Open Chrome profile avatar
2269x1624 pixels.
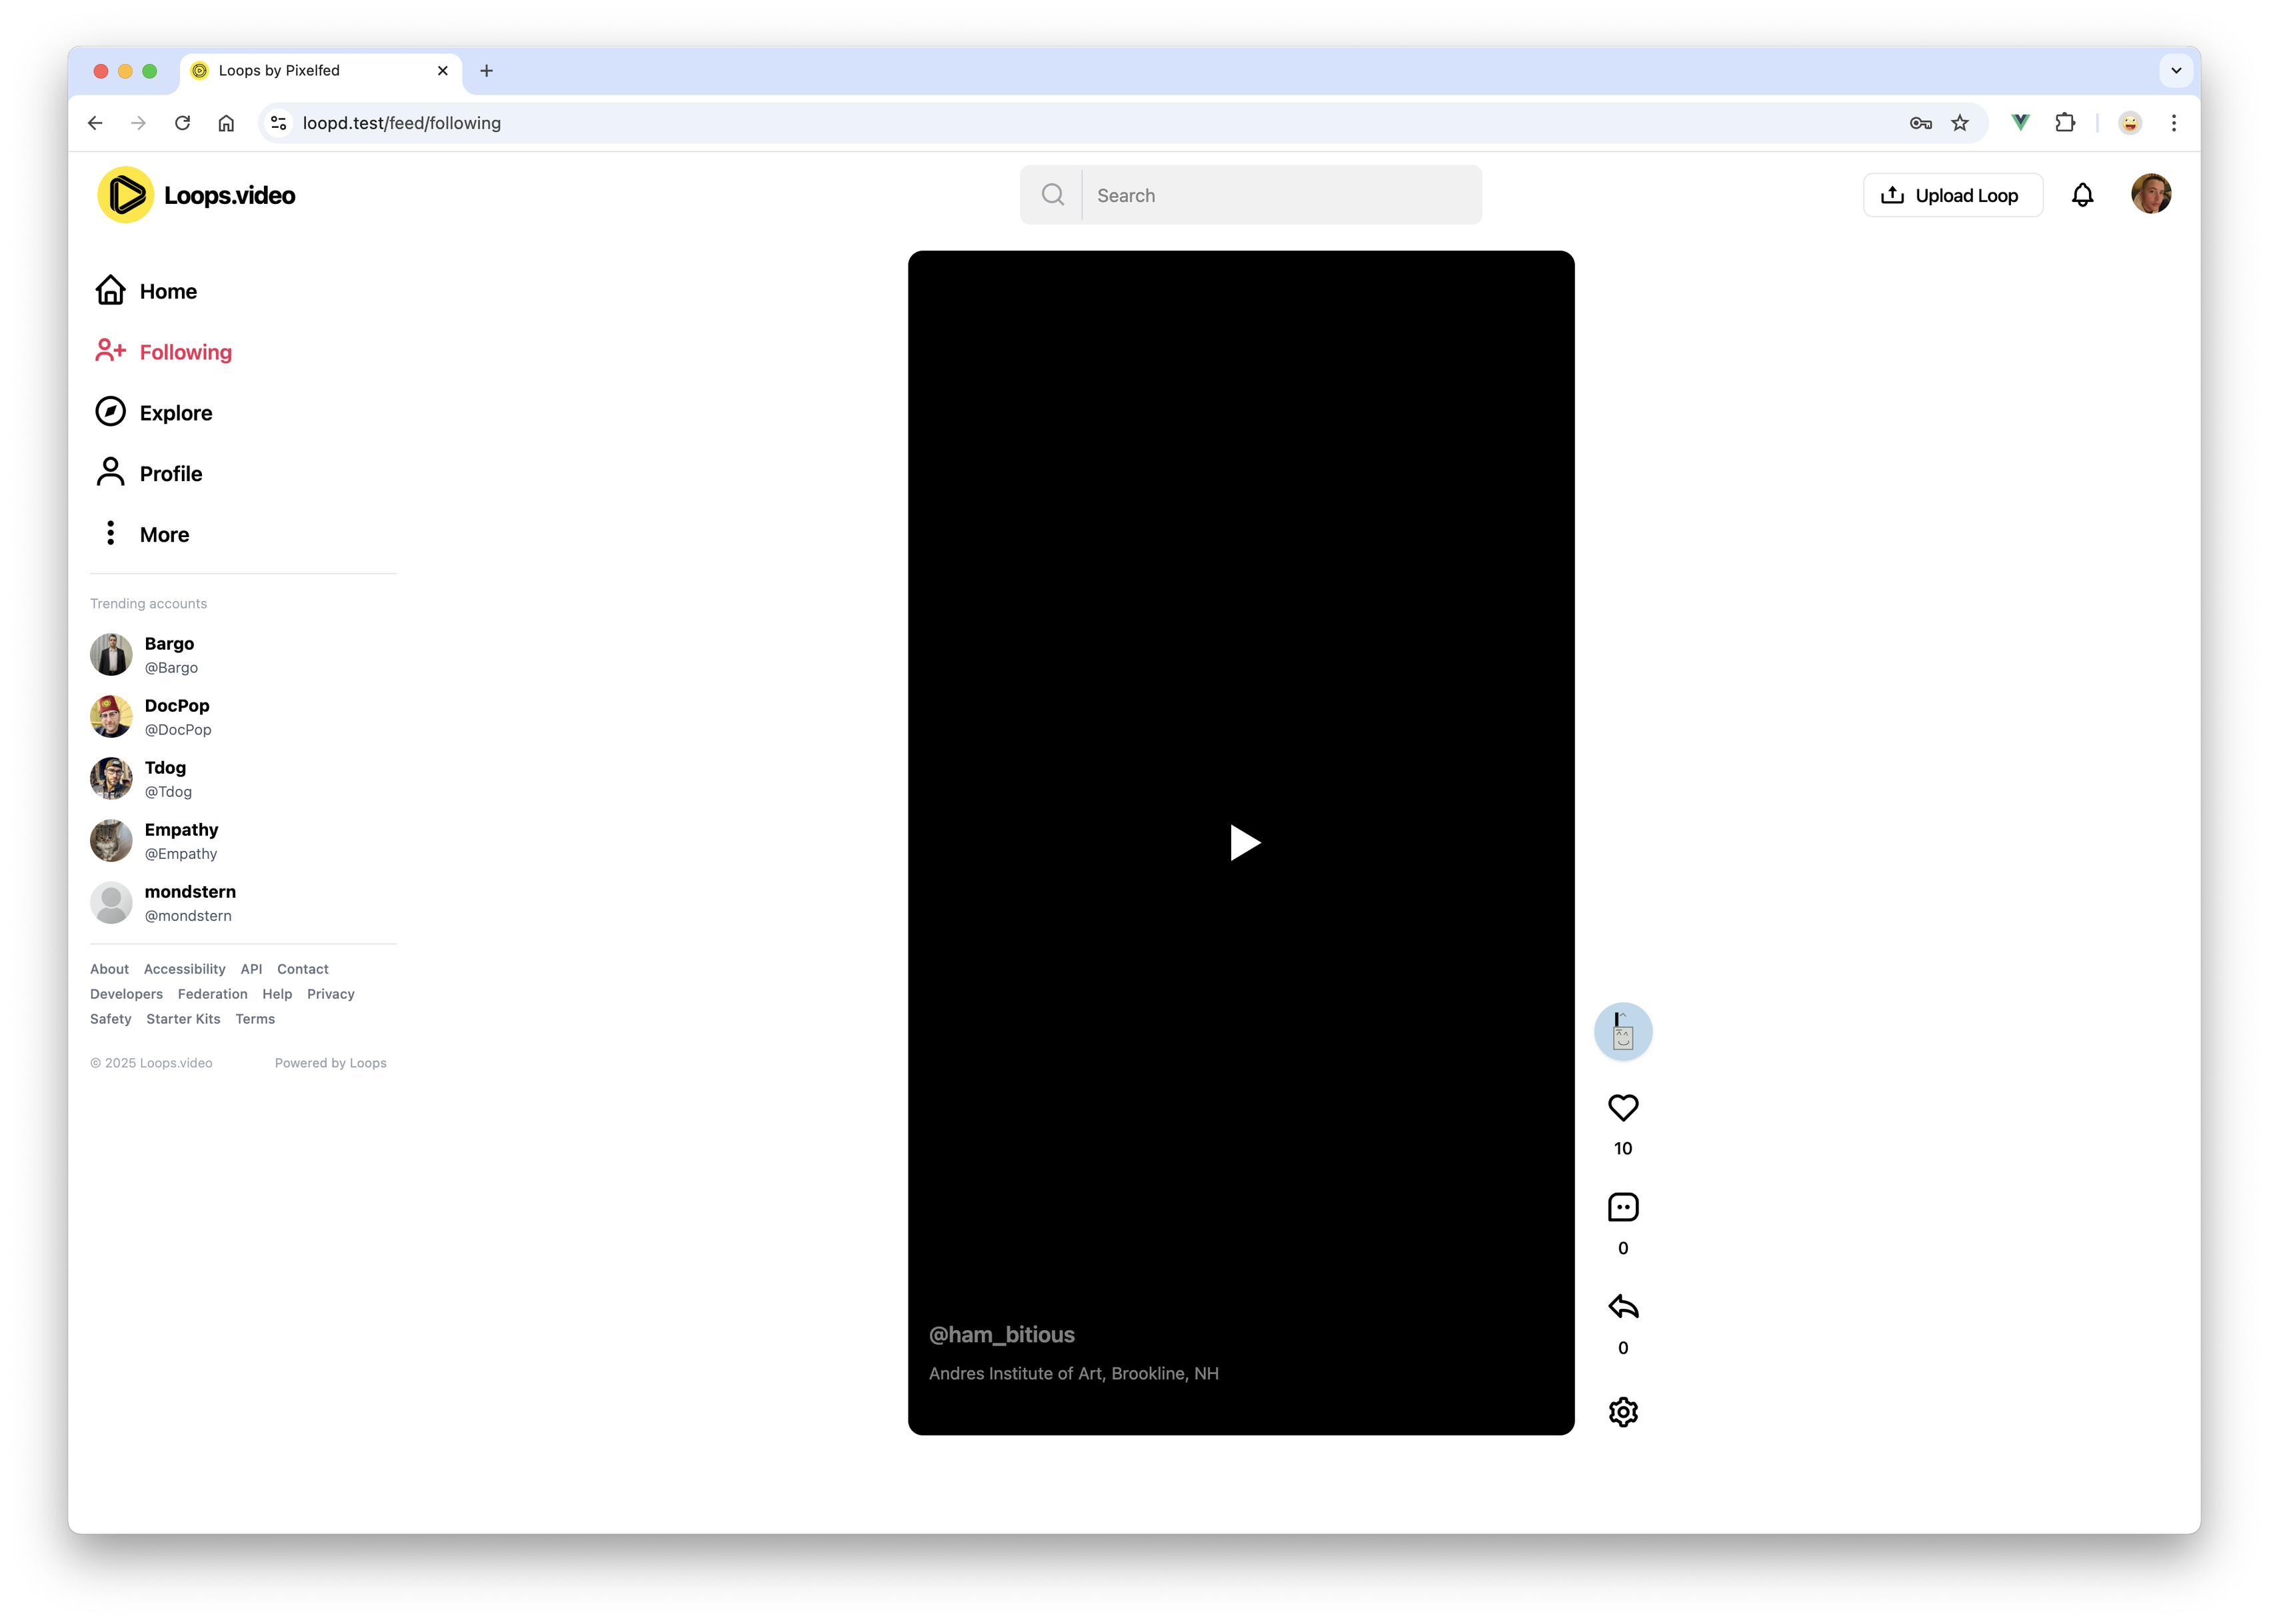point(2129,123)
